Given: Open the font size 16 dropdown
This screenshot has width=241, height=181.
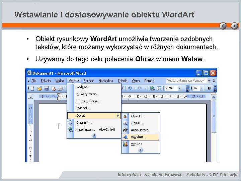Looking at the screenshot, I should point(202,88).
